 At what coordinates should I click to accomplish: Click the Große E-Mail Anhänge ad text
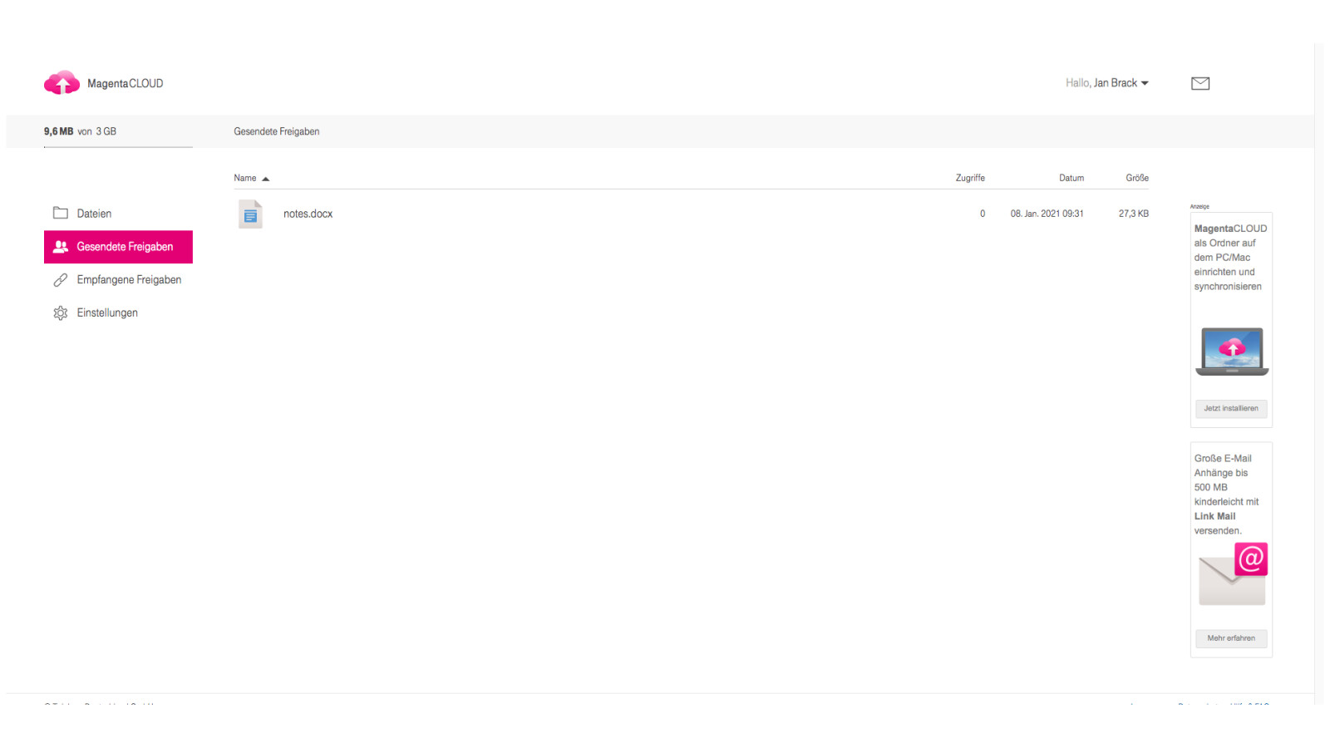point(1227,495)
